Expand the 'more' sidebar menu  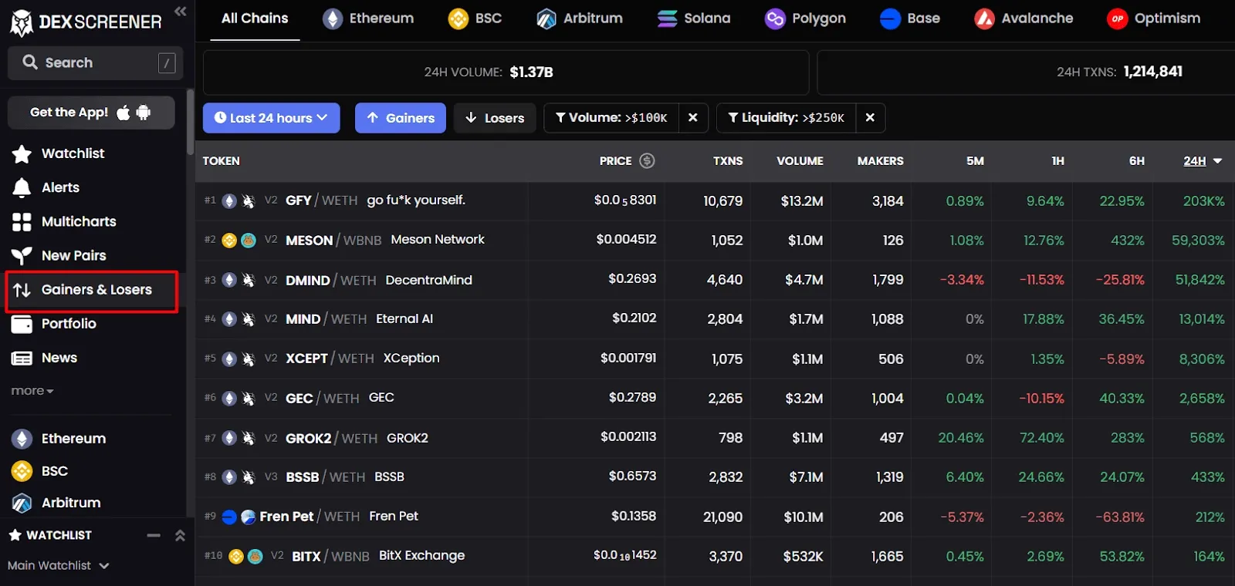(x=32, y=391)
